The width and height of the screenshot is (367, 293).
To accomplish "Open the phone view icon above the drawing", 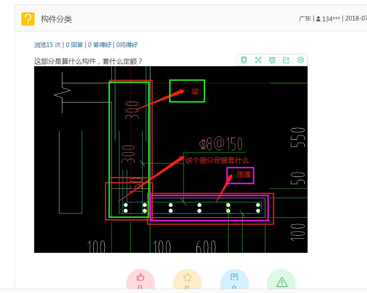I will [x=244, y=60].
